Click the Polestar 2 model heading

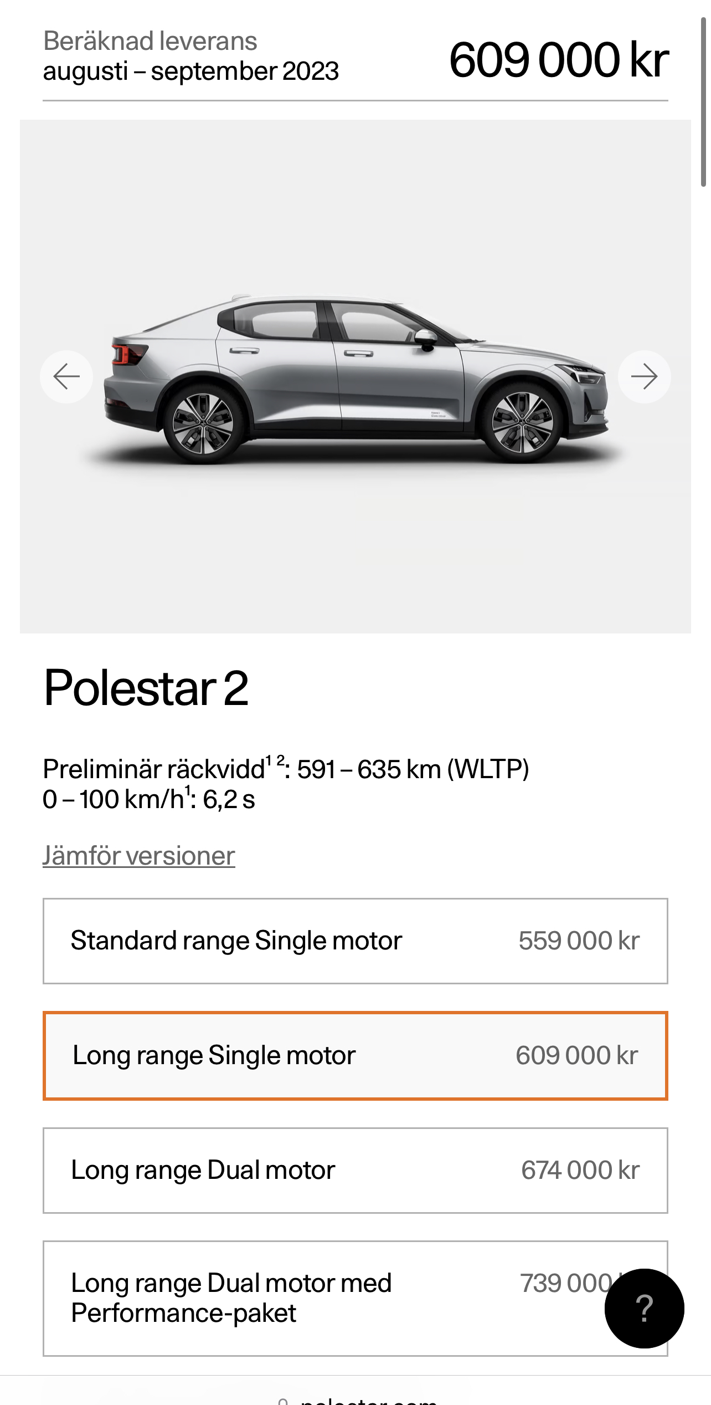pos(146,688)
